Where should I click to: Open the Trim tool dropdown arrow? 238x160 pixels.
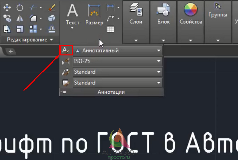coord(41,7)
